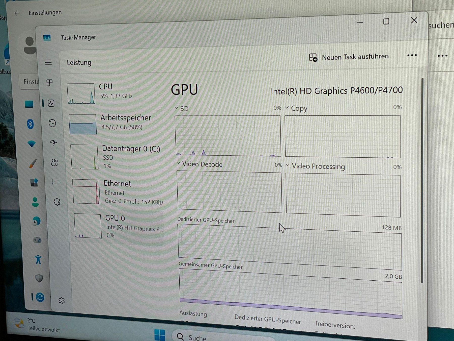The width and height of the screenshot is (454, 341).
Task: Click the 'Treiberversion:' label
Action: [335, 325]
